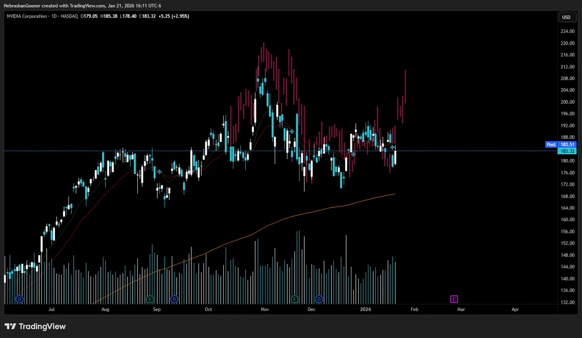Click the Apr label on time axis
This screenshot has height=338, width=582.
point(515,309)
